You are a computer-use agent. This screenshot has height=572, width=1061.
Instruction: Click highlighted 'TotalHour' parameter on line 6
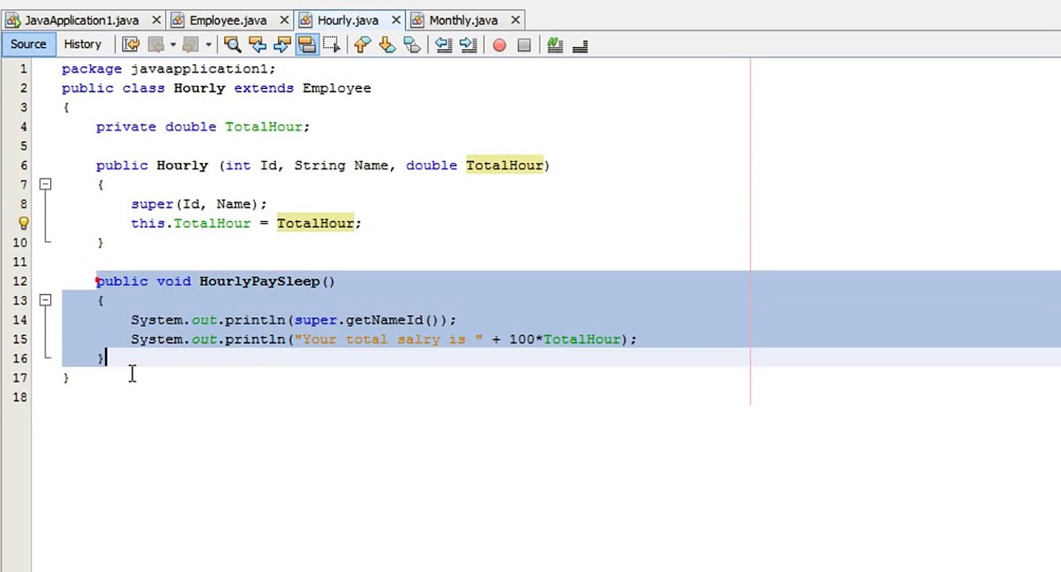(x=505, y=165)
